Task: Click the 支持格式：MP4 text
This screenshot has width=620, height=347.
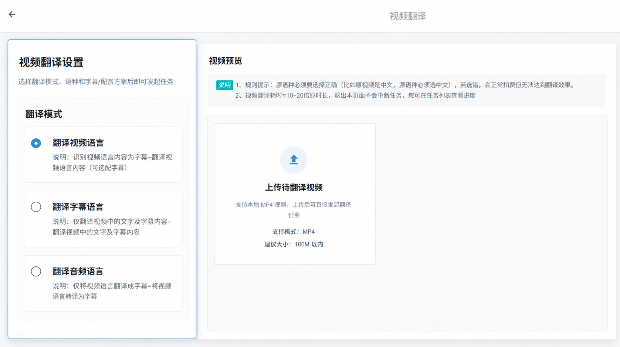Action: pos(294,232)
